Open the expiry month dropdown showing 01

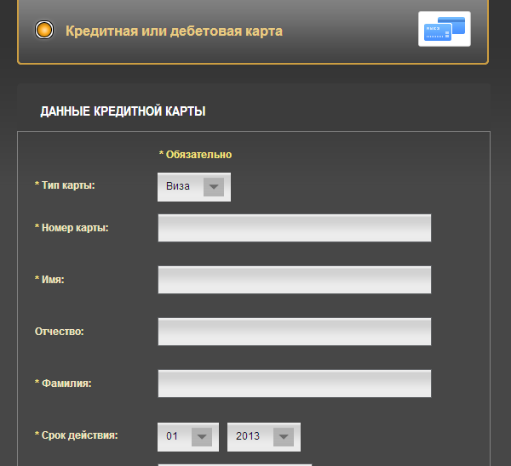[188, 437]
